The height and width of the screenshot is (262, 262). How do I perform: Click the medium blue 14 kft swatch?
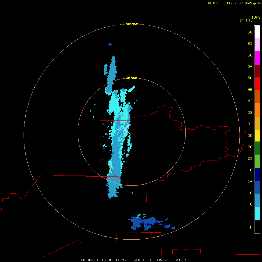point(257,187)
